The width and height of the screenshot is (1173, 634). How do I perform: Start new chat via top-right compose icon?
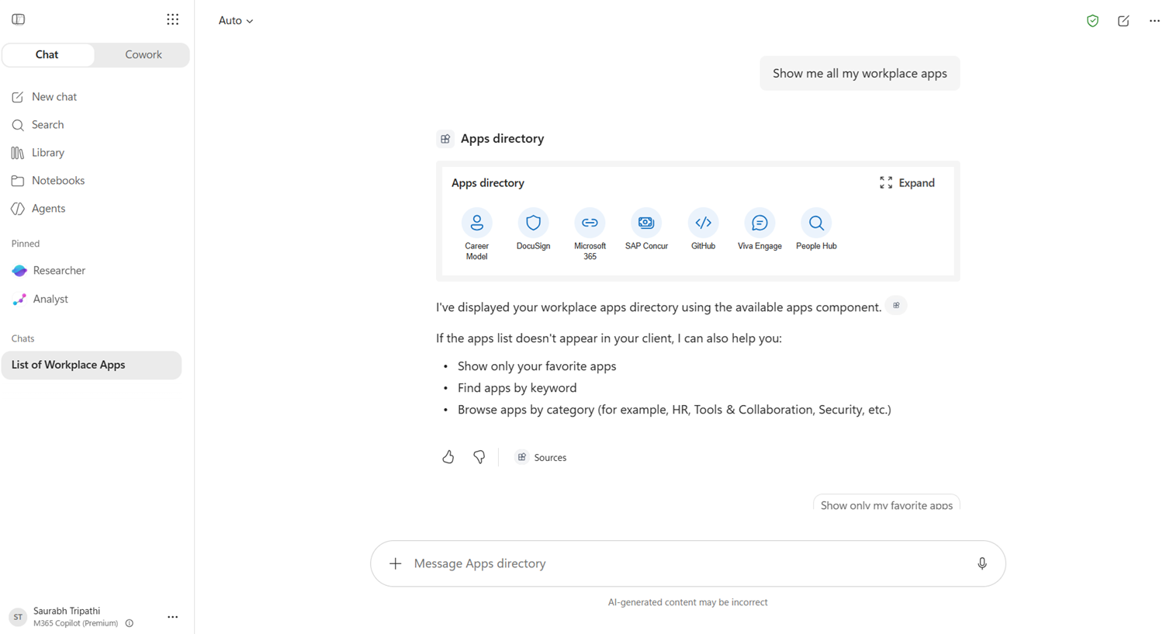[1123, 21]
